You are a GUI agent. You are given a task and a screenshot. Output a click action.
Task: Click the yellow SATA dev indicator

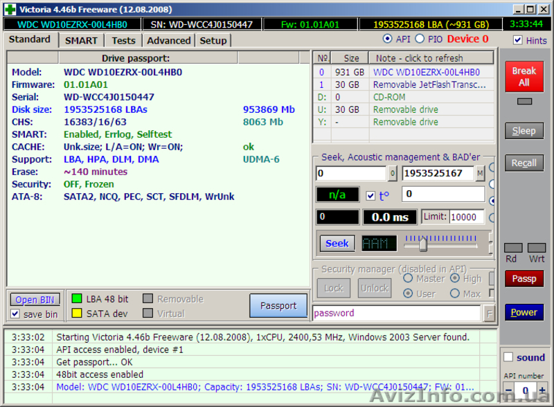pos(77,314)
